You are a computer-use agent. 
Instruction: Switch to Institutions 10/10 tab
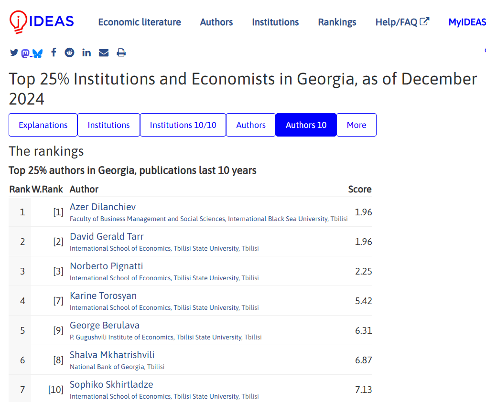[x=183, y=125]
